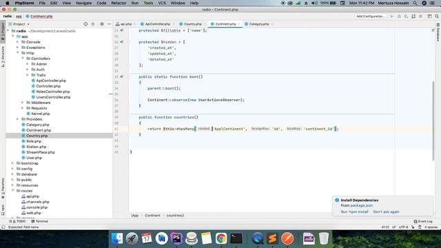Viewport: 441px width, 248px height.
Task: Click the UTF-8 encoding in status bar
Action: [403, 227]
